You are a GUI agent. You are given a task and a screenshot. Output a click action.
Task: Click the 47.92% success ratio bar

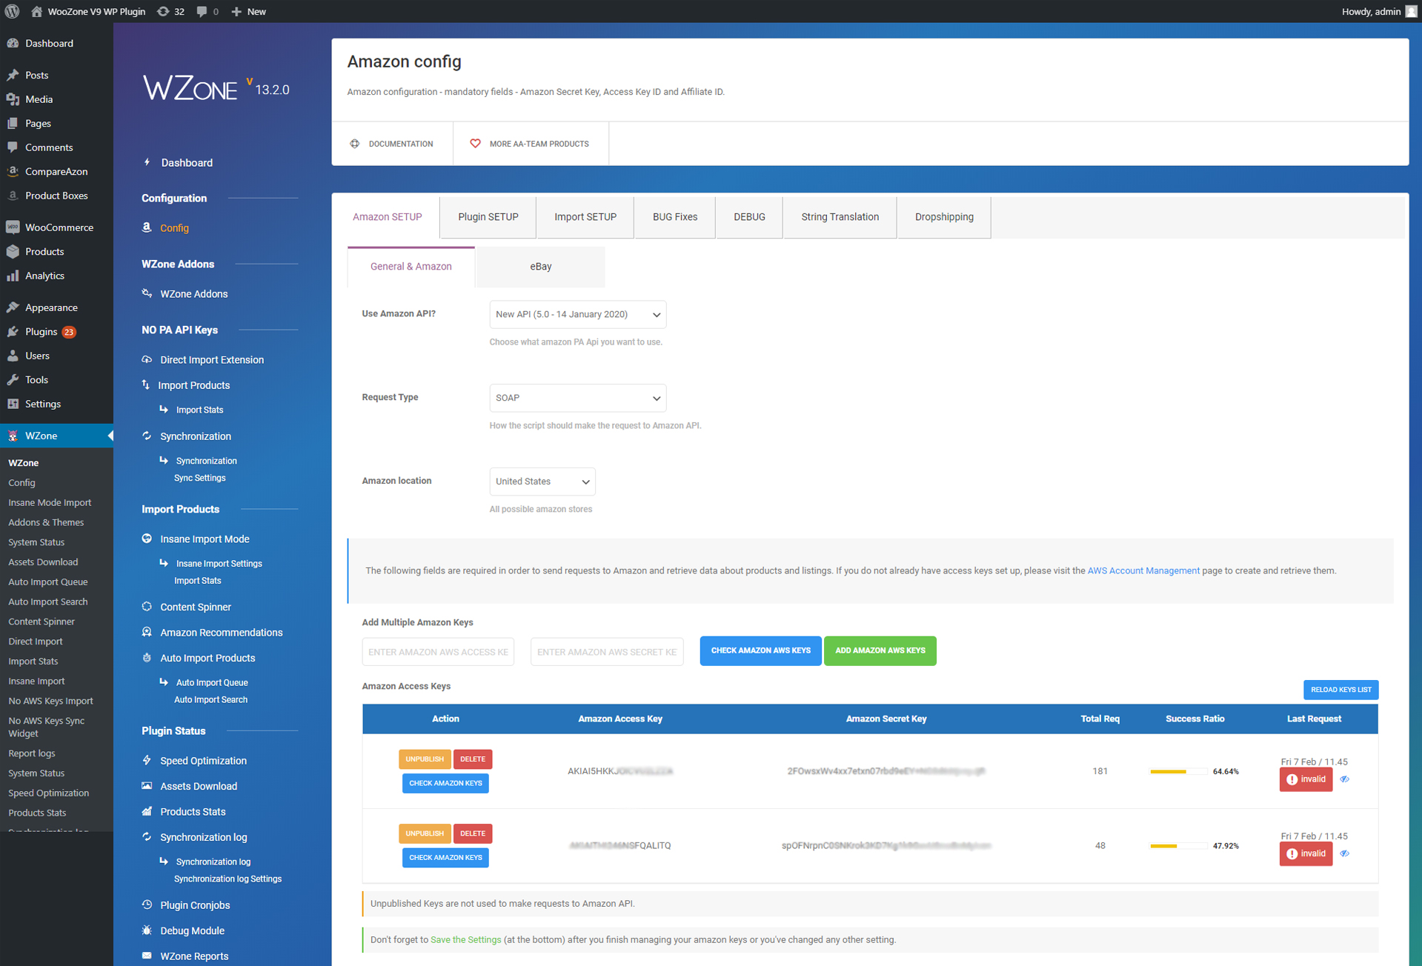[x=1177, y=846]
